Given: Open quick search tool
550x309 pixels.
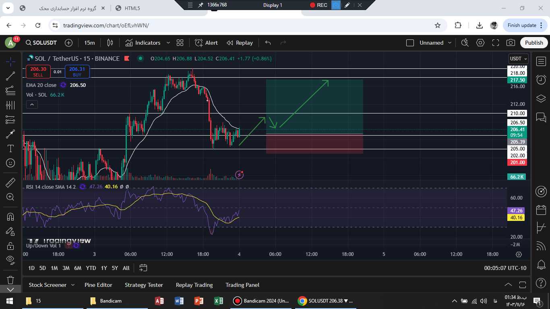Looking at the screenshot, I should click(465, 43).
